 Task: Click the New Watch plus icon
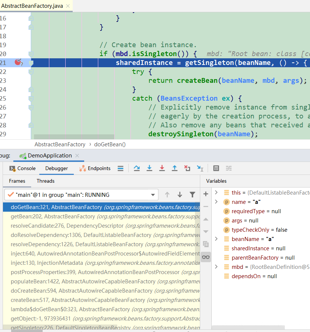tap(206, 194)
